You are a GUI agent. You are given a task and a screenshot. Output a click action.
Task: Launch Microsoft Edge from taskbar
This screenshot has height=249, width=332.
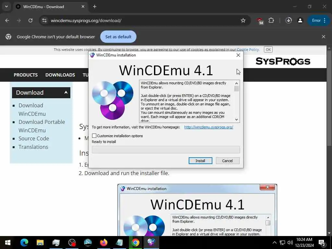[24, 243]
